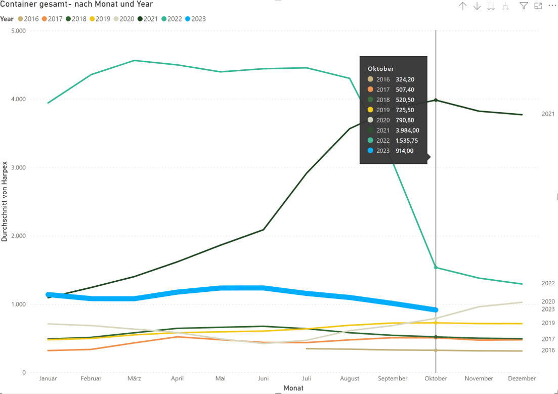Click the 2016 legend color dot
This screenshot has height=394, width=558.
[20, 19]
